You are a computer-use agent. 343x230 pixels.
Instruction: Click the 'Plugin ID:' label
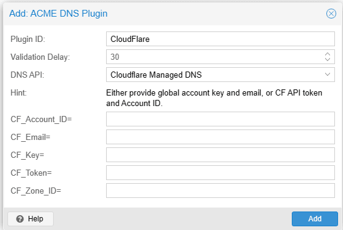(28, 39)
